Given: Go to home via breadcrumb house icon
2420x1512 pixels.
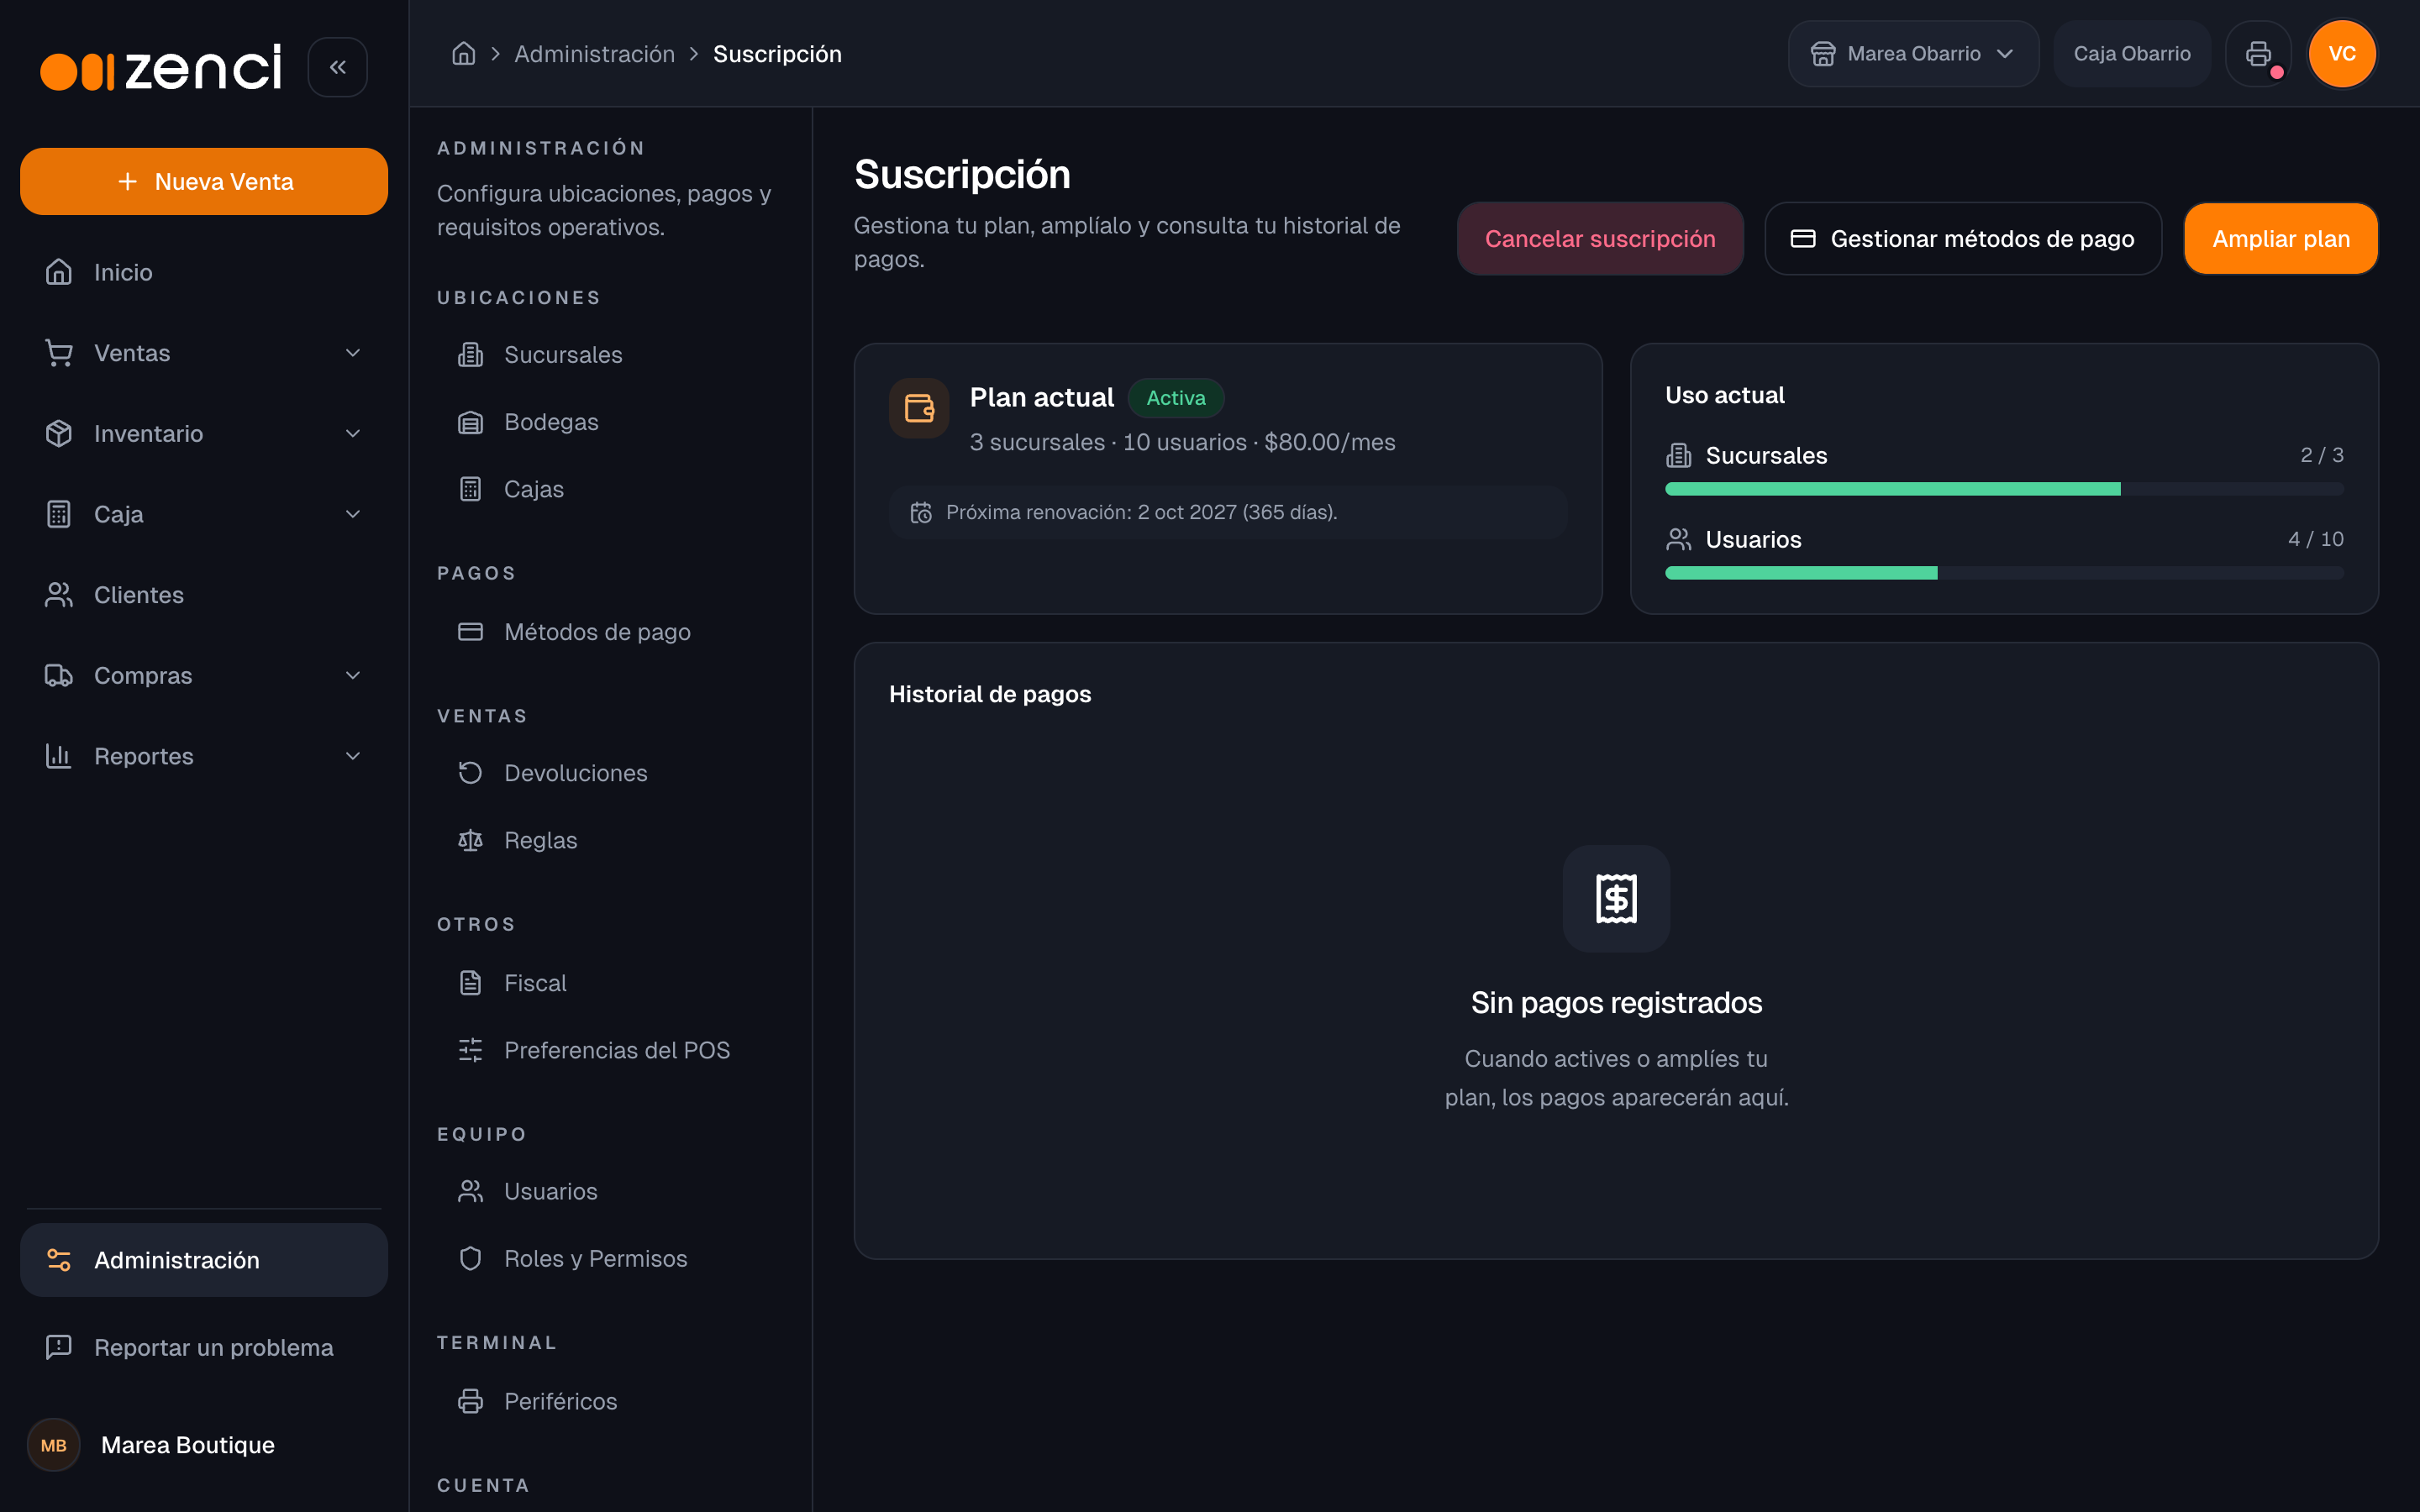Looking at the screenshot, I should (x=463, y=54).
